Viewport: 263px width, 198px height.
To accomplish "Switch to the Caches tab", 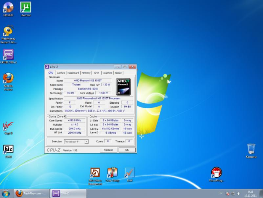I will [x=61, y=73].
